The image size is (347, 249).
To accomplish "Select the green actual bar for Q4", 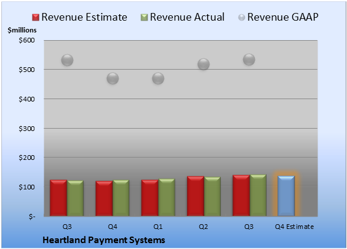I will coord(121,198).
